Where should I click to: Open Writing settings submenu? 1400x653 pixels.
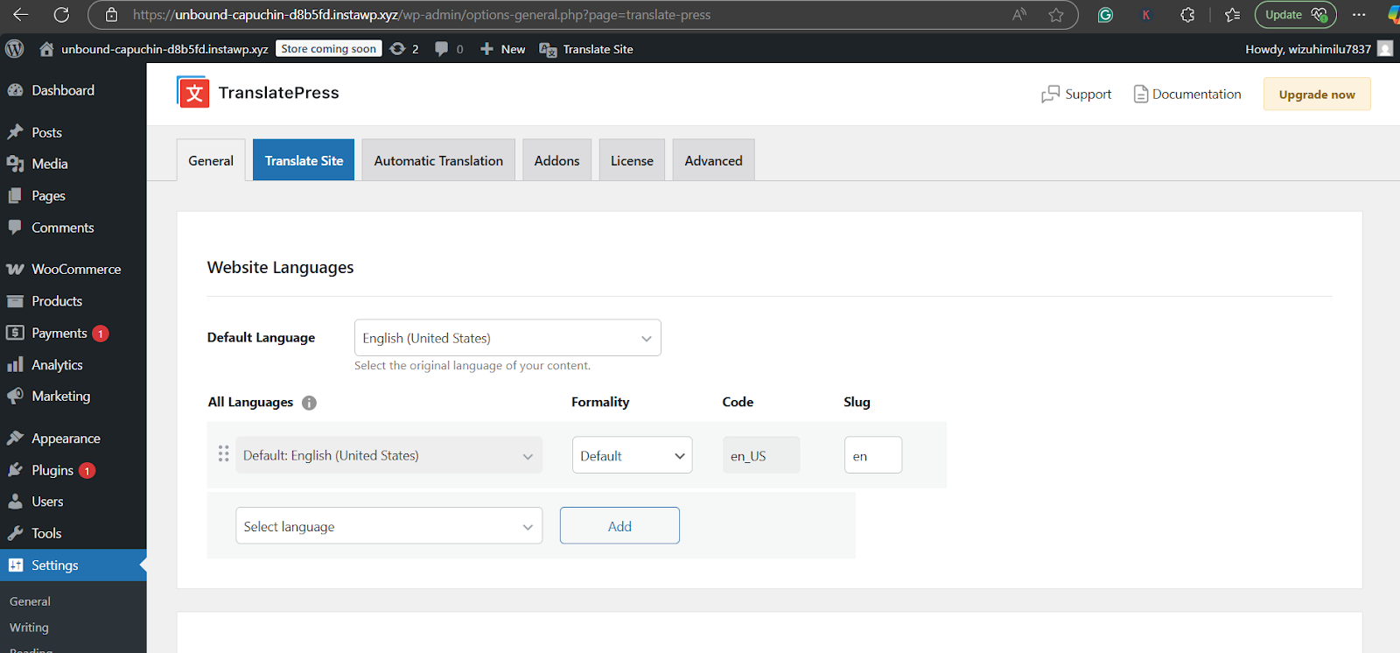pyautogui.click(x=29, y=628)
